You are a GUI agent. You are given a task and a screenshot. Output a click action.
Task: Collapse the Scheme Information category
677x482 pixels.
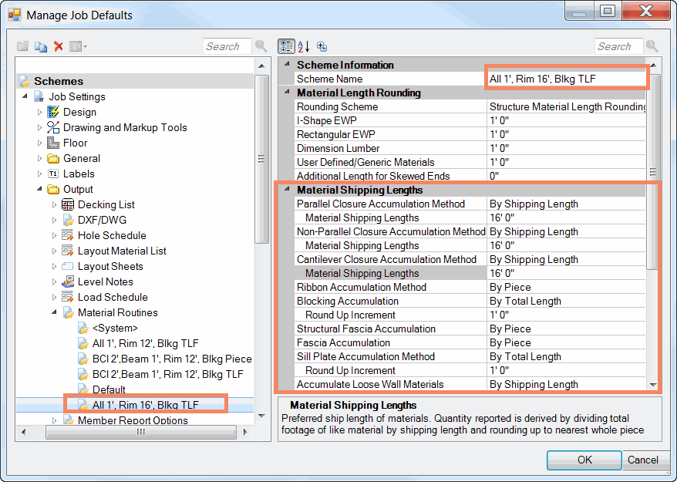tap(287, 64)
